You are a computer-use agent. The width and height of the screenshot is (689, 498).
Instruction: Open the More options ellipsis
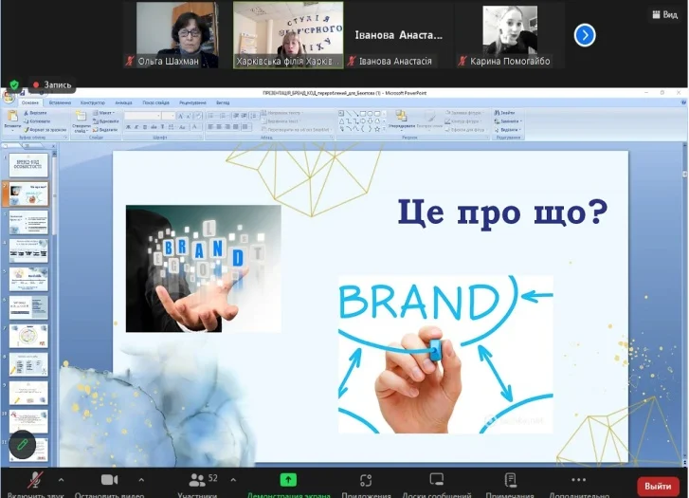tap(578, 480)
